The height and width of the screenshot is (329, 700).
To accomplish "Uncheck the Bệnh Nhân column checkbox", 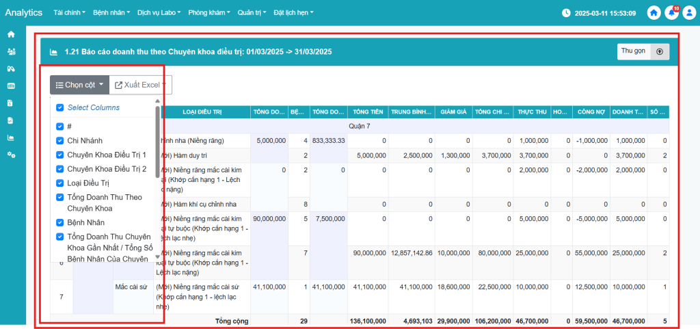I will [x=60, y=222].
